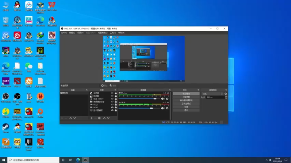Remove the selected scene with minus icon
Screen dimensions: 291x163
pyautogui.click(x=66, y=118)
